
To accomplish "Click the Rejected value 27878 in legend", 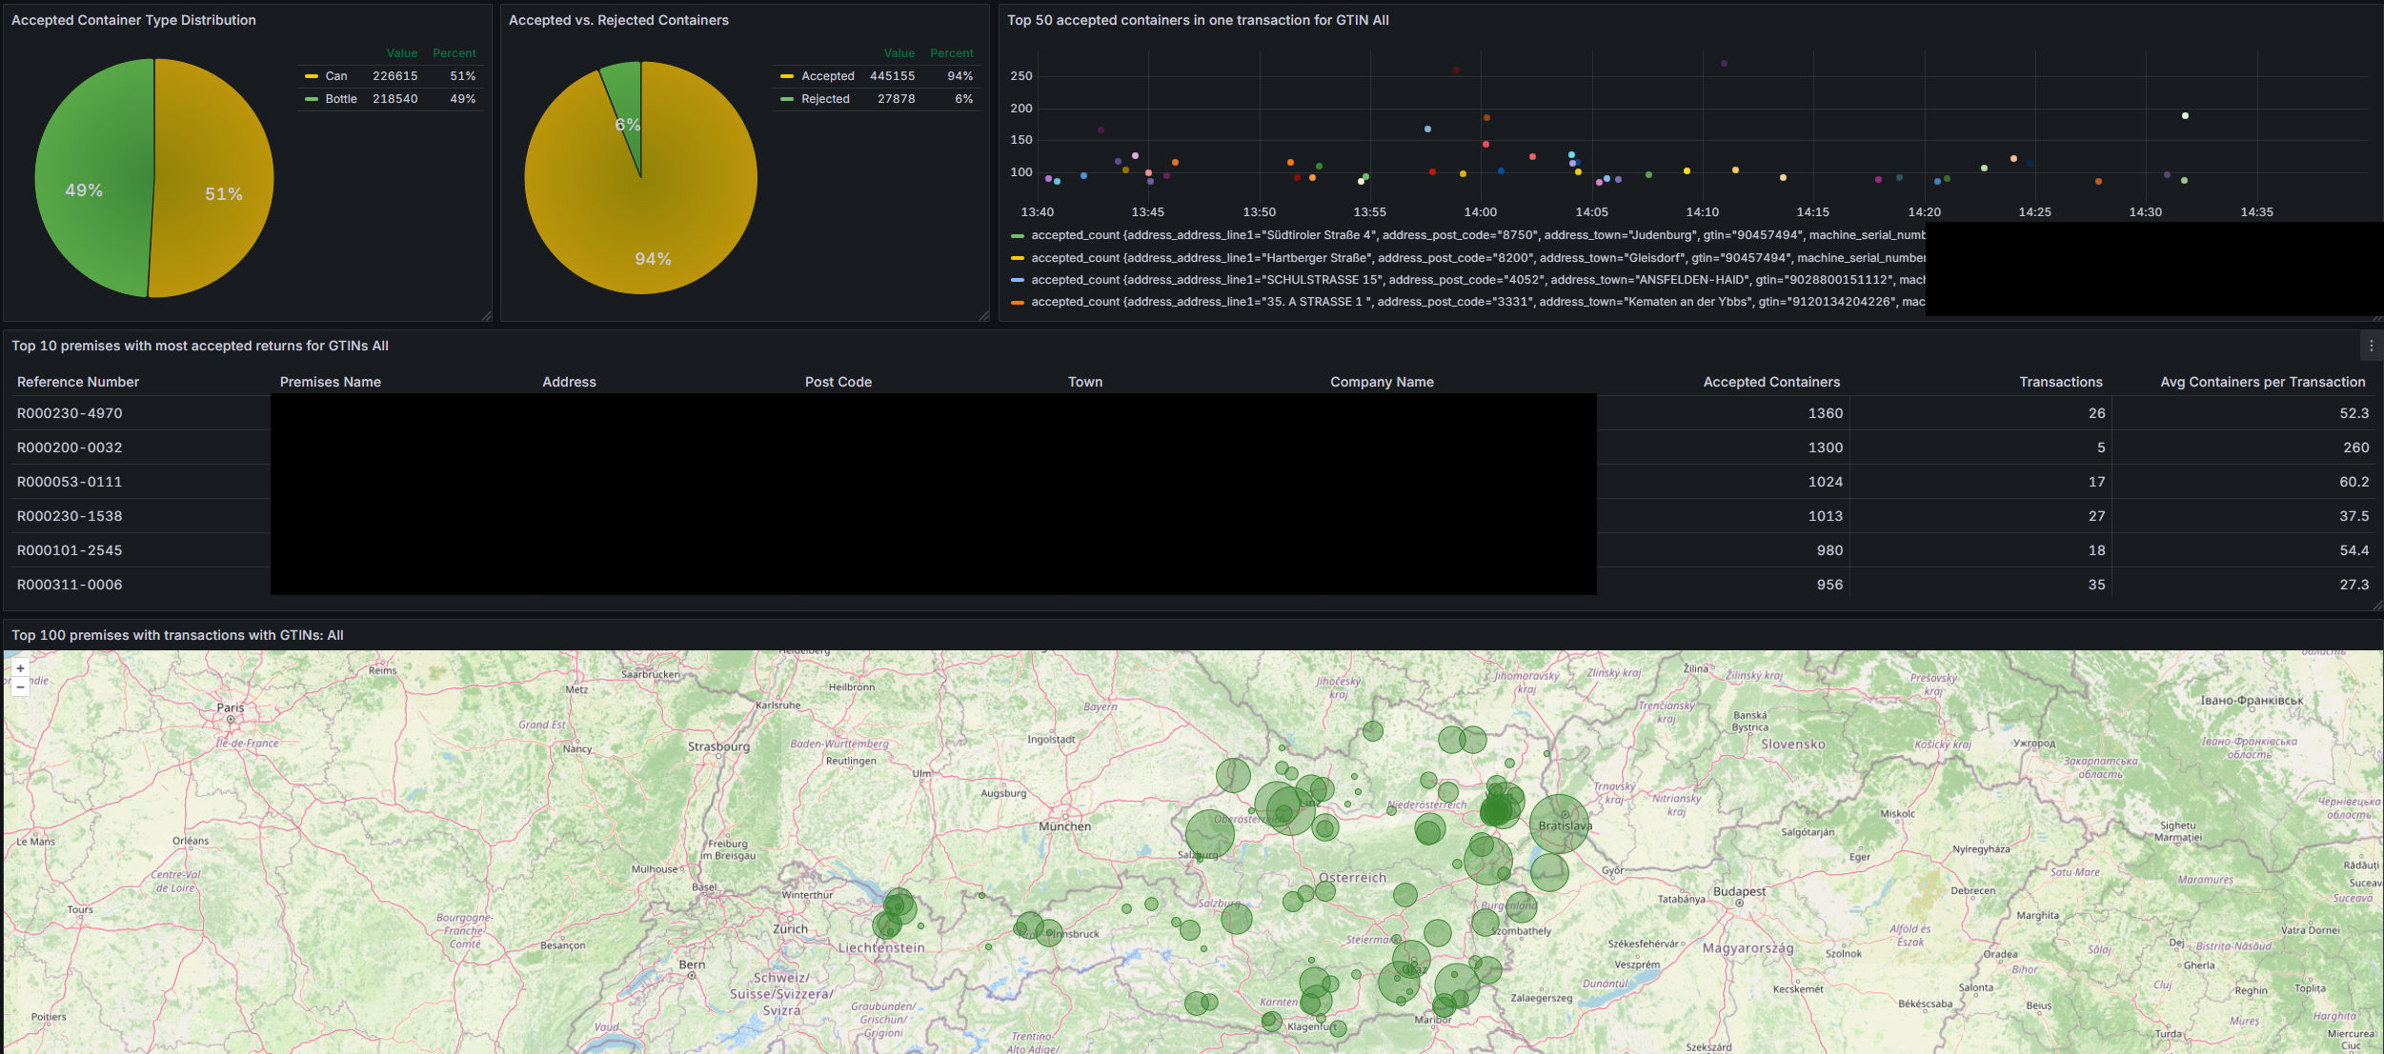I will click(896, 99).
